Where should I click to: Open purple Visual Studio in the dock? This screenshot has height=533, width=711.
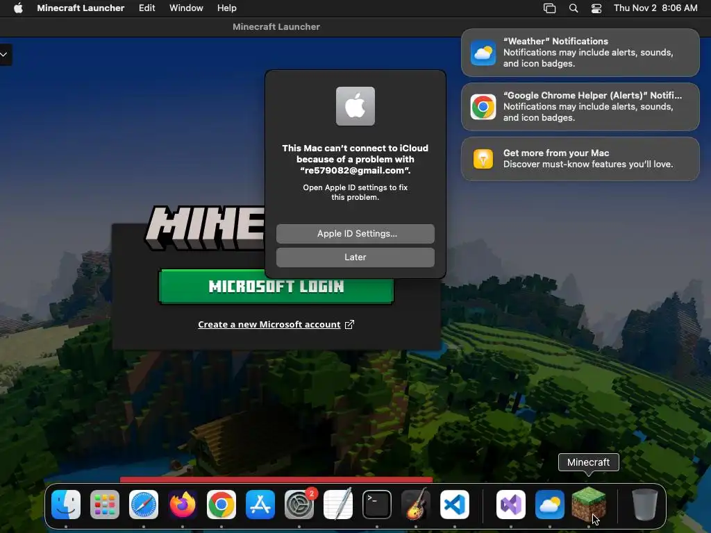[x=511, y=504]
